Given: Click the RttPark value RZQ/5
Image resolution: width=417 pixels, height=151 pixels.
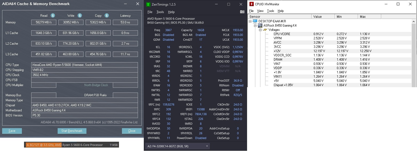Looking at the screenshot, I should (238, 95).
